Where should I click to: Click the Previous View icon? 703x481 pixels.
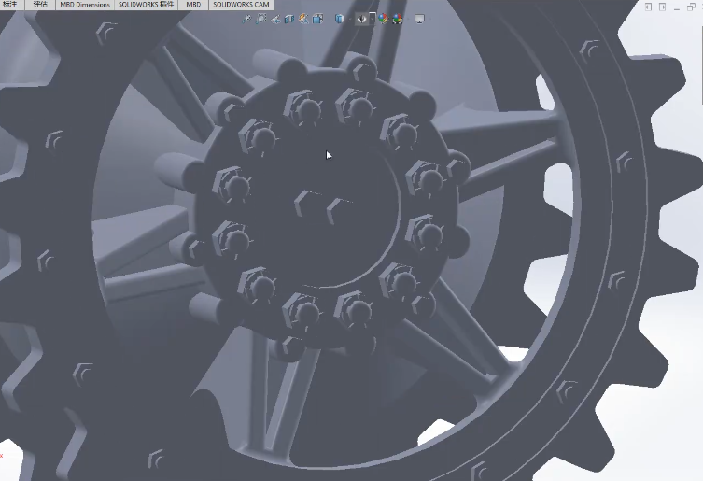[275, 19]
